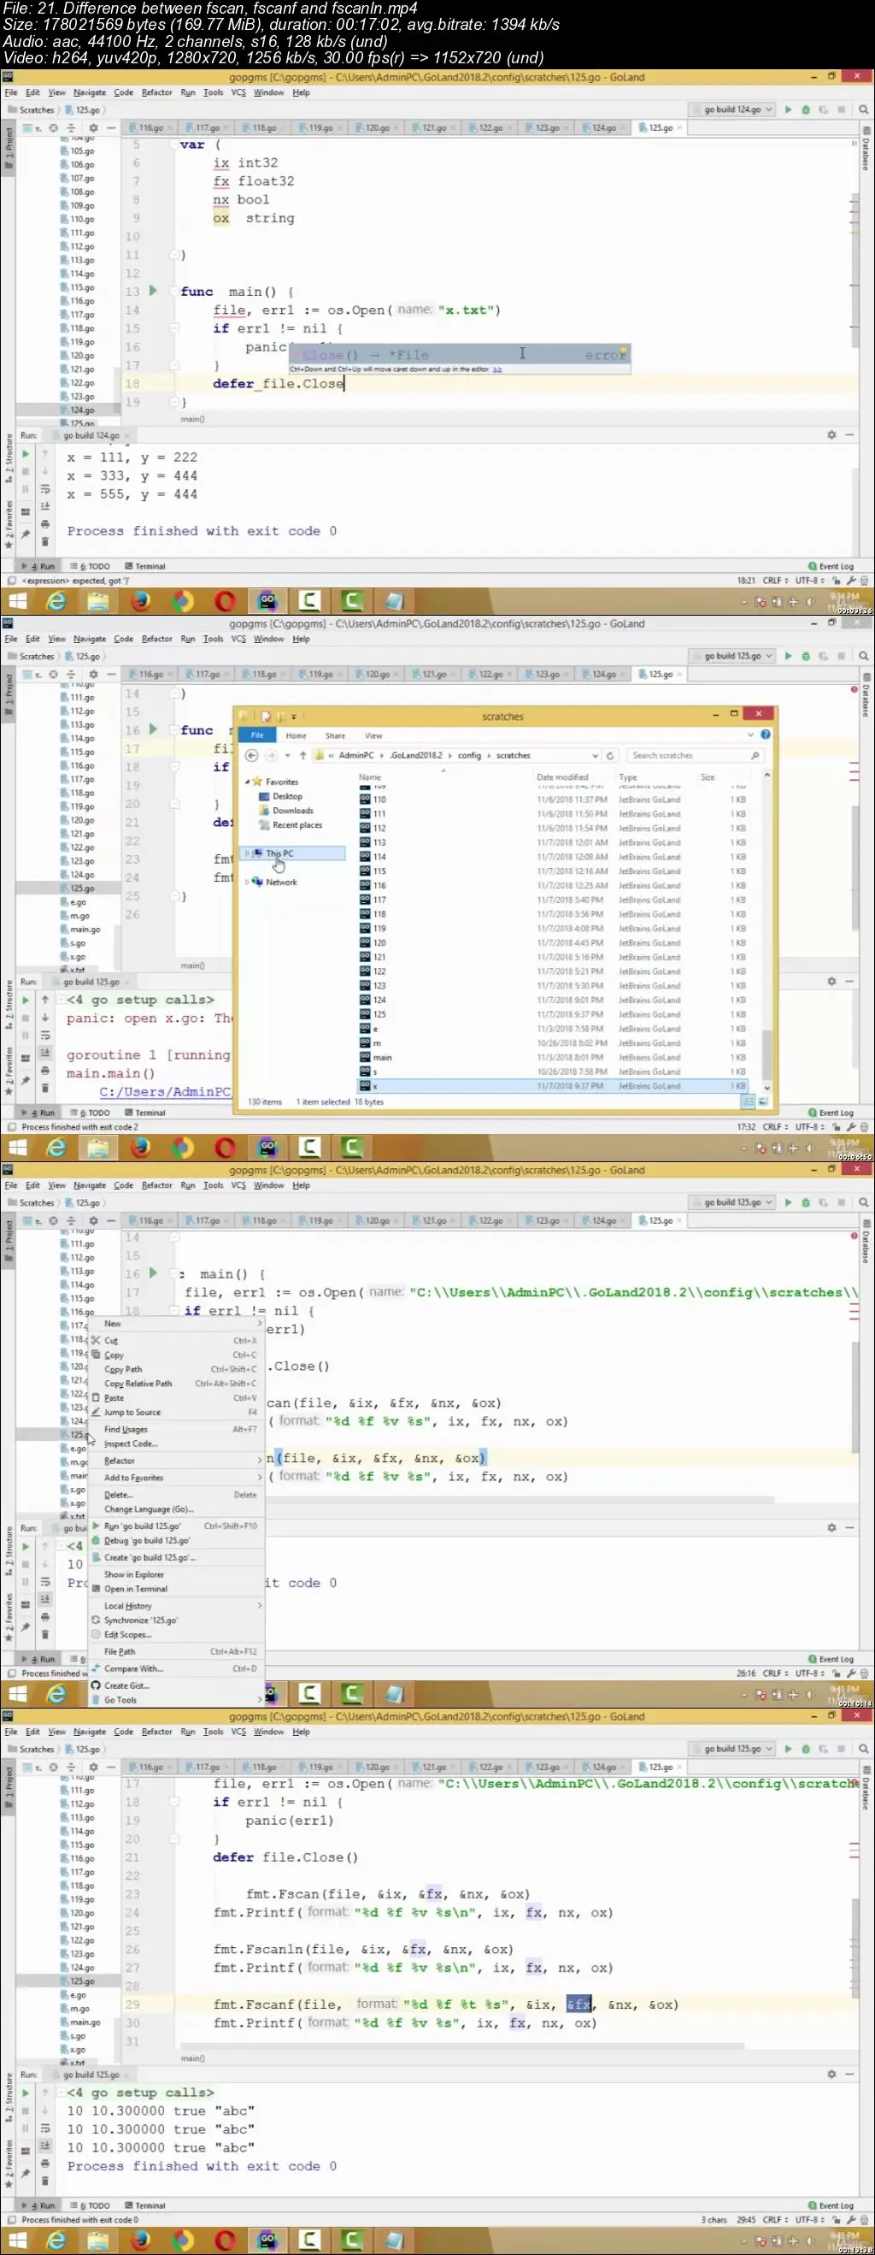Viewport: 875px width, 2255px height.
Task: Switch to Explorer Home ribbon tab
Action: click(296, 735)
